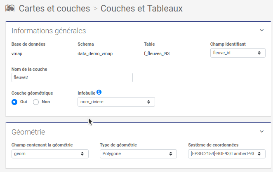Click the Géométrie heading text
The width and height of the screenshot is (273, 172).
click(x=28, y=132)
